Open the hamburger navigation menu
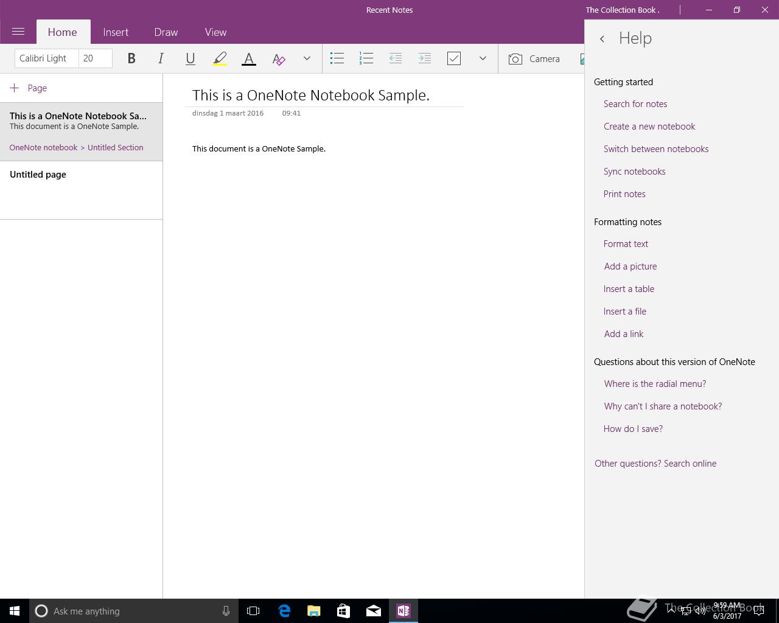 (18, 32)
